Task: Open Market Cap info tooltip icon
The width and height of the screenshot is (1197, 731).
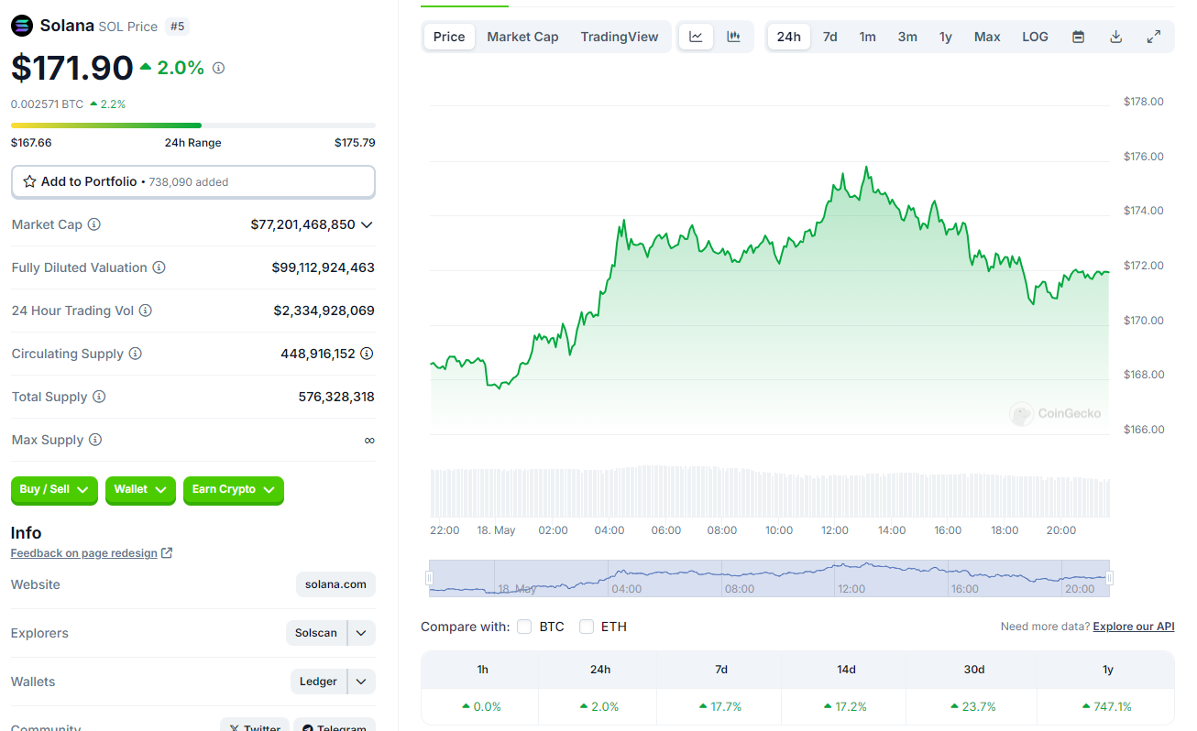Action: (93, 224)
